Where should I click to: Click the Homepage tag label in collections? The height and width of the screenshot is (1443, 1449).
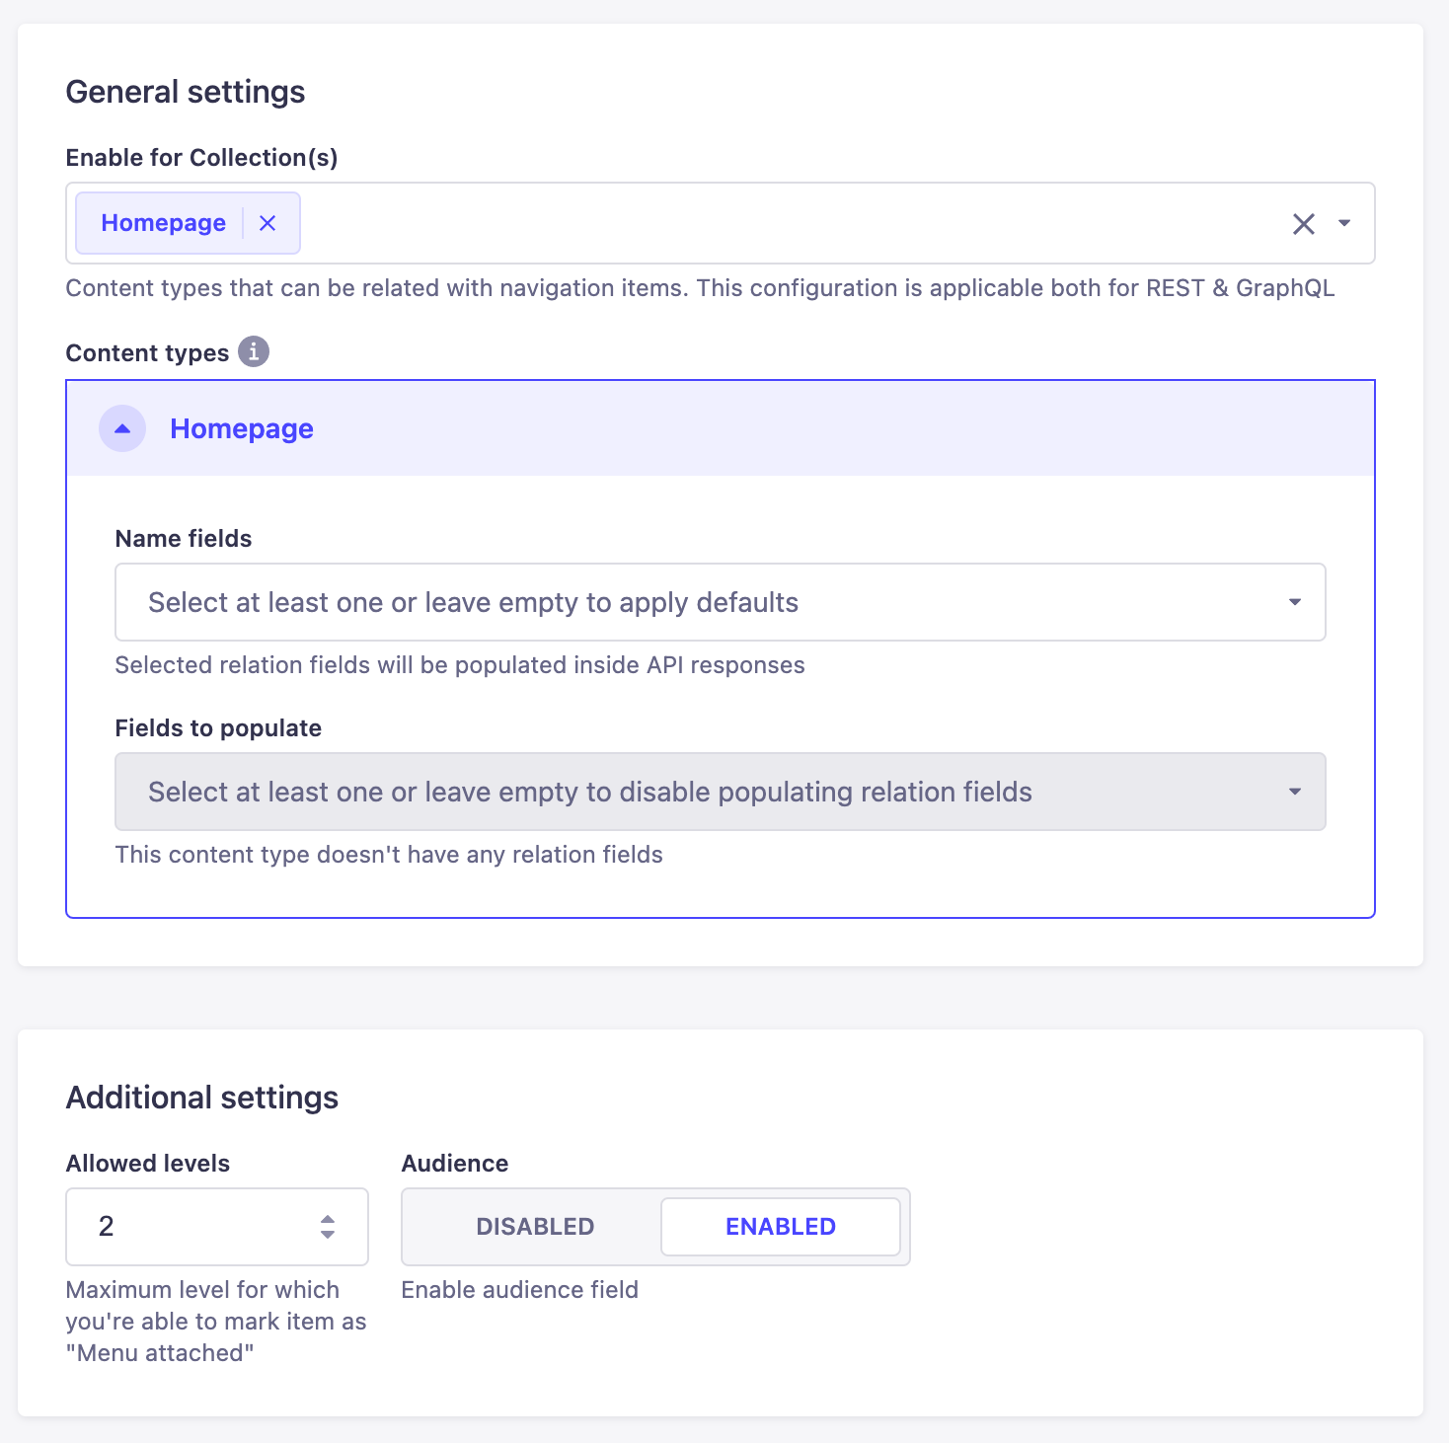pos(164,223)
